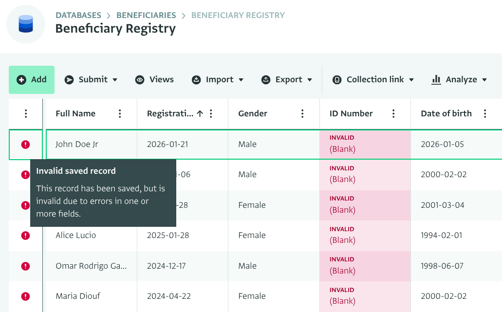Sort by Registration column arrow
This screenshot has height=312, width=502.
click(200, 114)
